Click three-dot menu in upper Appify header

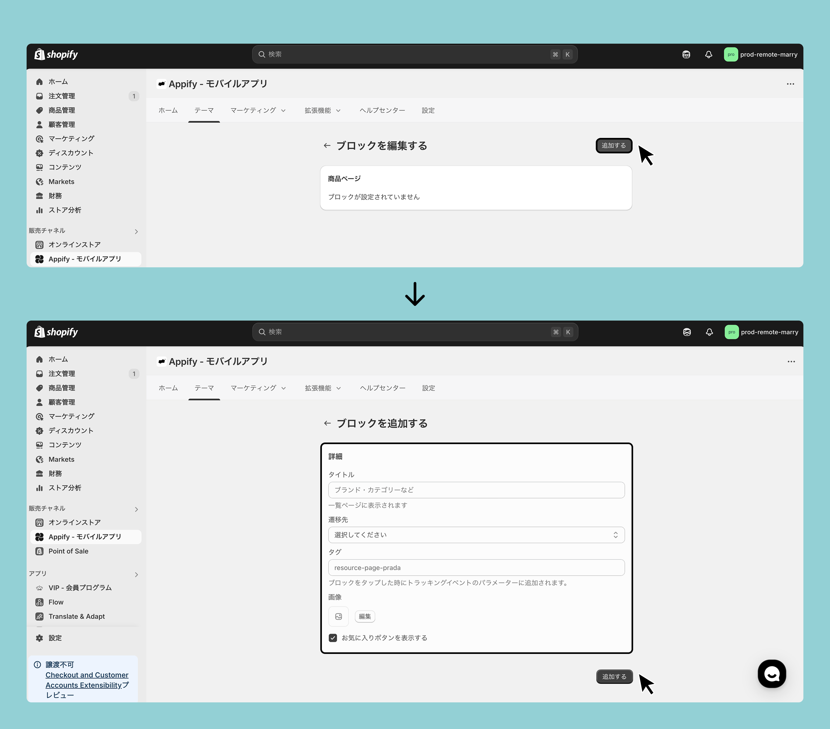tap(790, 84)
